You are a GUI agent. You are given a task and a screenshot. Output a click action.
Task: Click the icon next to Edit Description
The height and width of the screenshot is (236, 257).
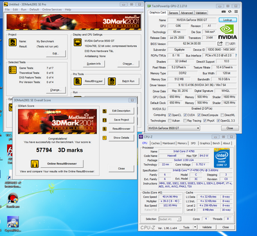105,111
